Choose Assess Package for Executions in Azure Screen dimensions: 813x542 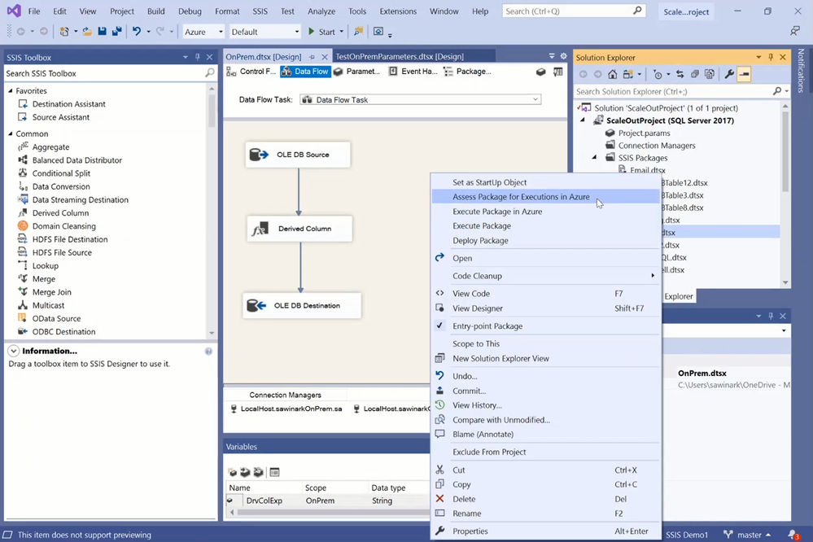[x=545, y=197]
